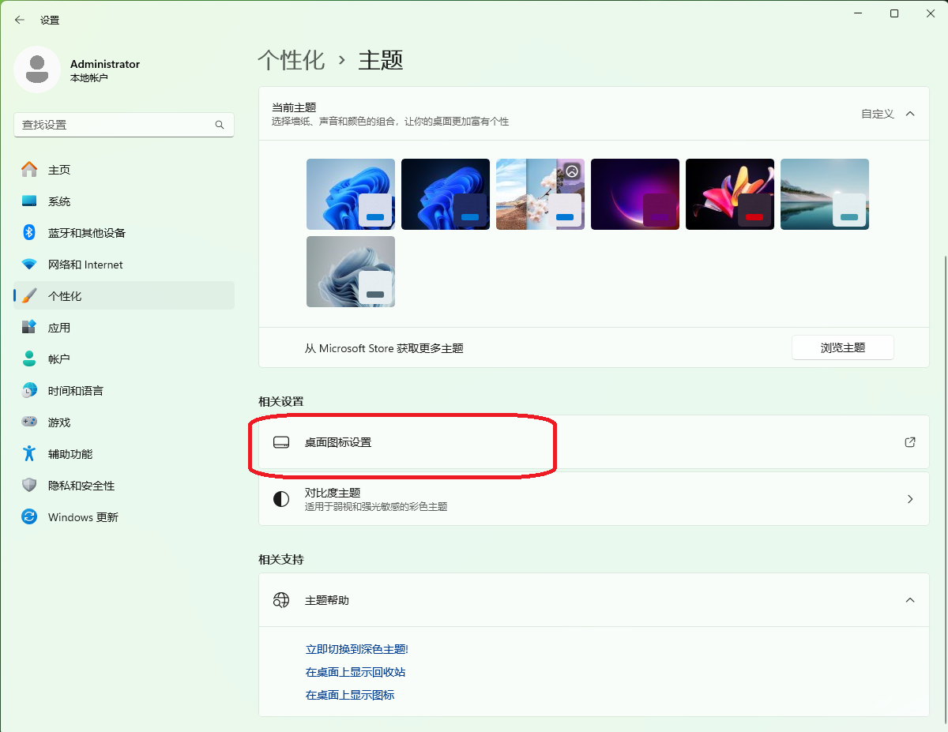Click the 应用 apps icon
Image resolution: width=948 pixels, height=732 pixels.
point(29,328)
